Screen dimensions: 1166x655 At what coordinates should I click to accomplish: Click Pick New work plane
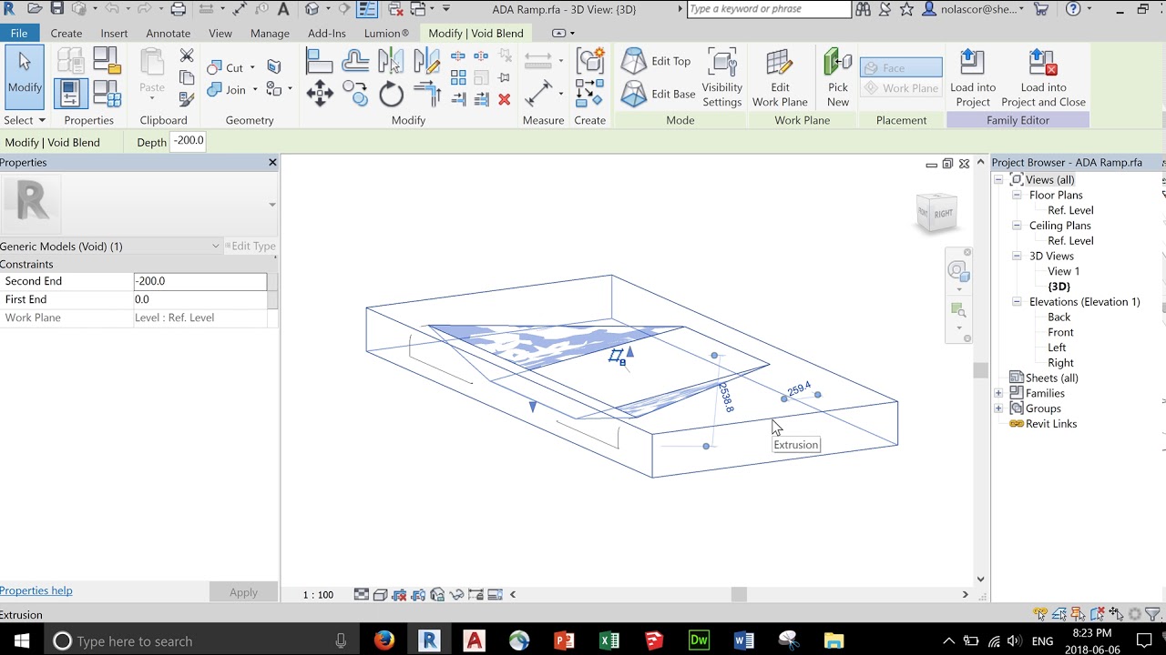(838, 79)
